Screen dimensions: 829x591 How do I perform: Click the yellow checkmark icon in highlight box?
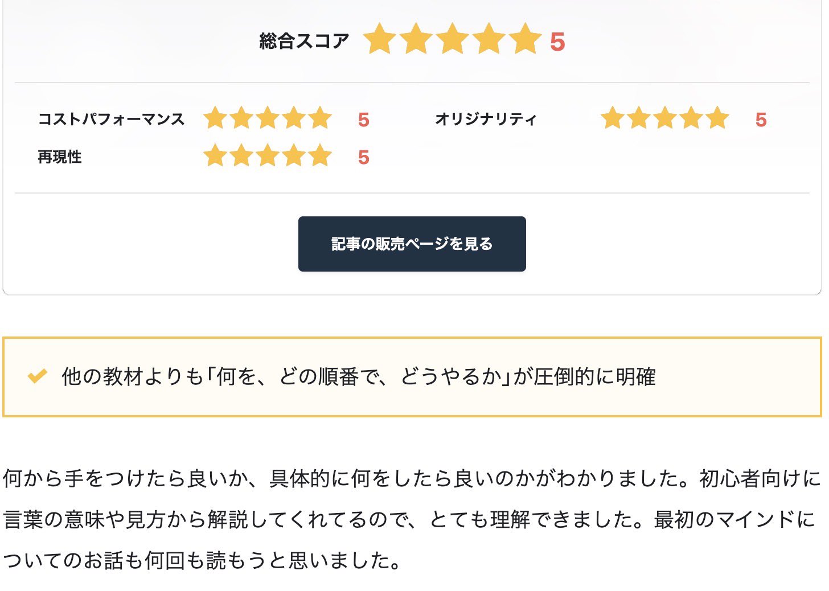pos(37,376)
